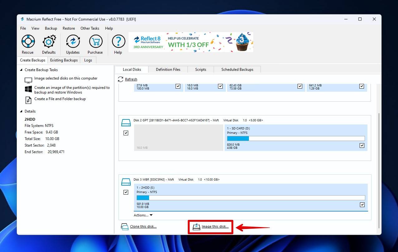Screen dimensions: 398x252
Task: Toggle the SD CARD (D:) partition checkbox
Action: 362,145
